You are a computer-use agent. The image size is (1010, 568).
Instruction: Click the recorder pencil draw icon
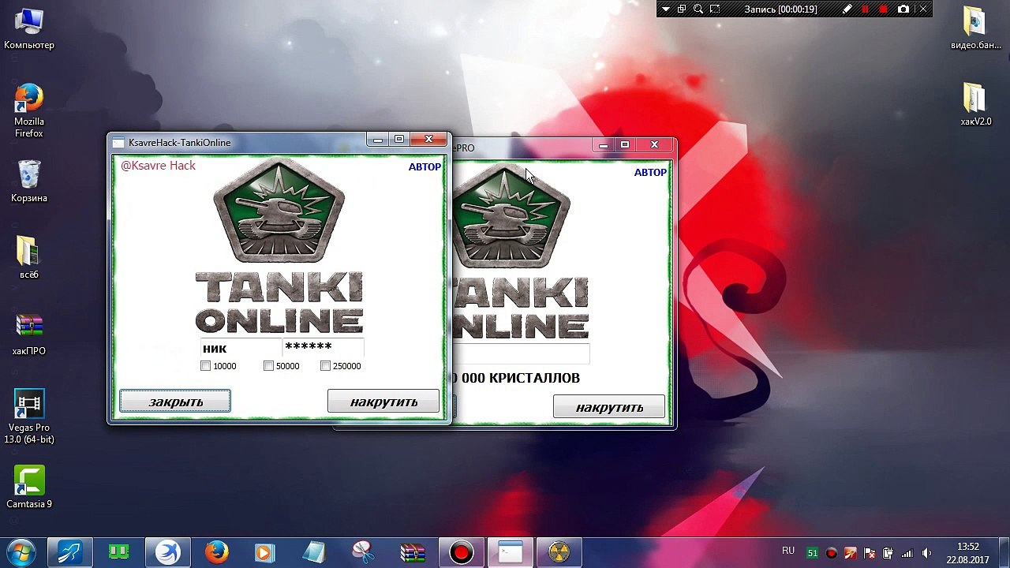847,9
